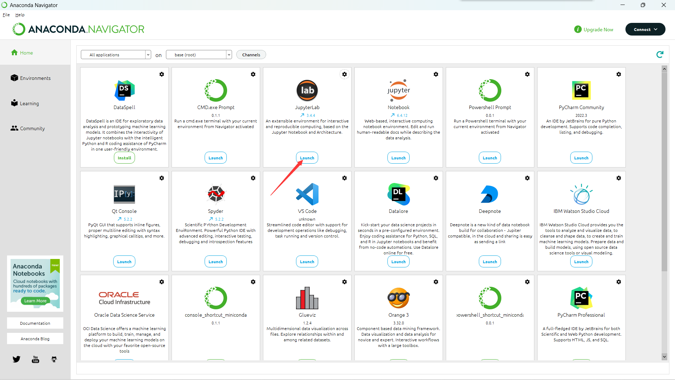Click the GitHub icon in the sidebar
Screen dimensions: 675x380
pos(54,359)
